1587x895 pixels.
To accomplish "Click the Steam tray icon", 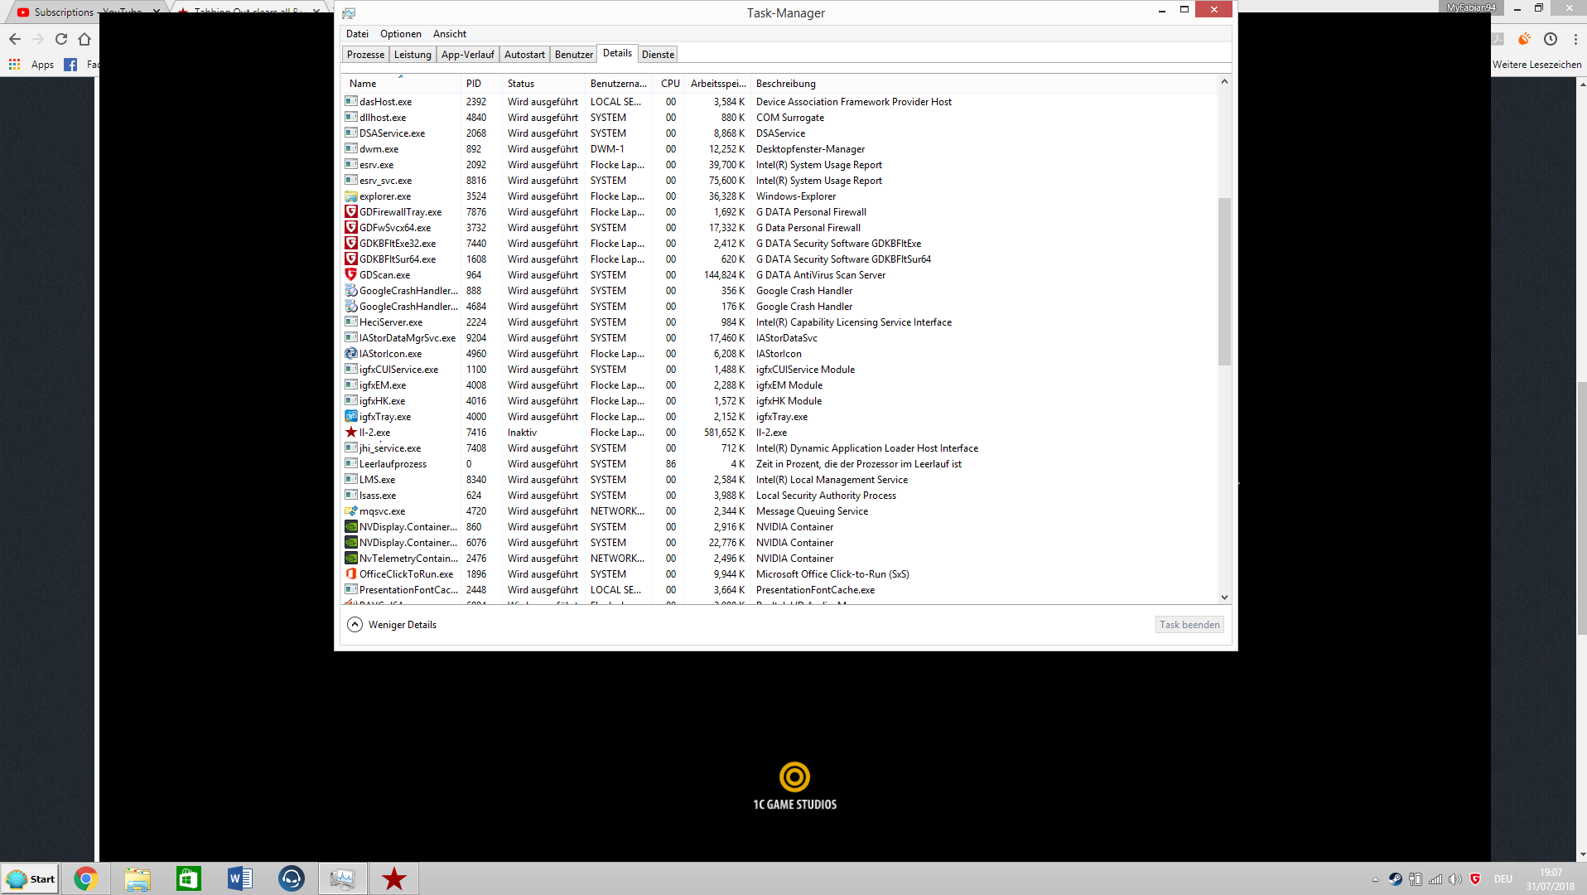I will 1396,879.
